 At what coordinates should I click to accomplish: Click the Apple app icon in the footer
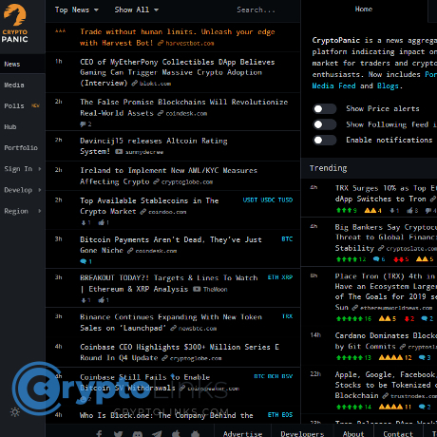click(176, 433)
